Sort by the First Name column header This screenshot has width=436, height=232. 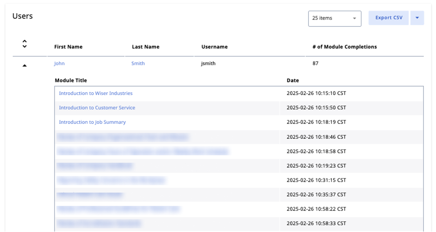click(x=68, y=47)
